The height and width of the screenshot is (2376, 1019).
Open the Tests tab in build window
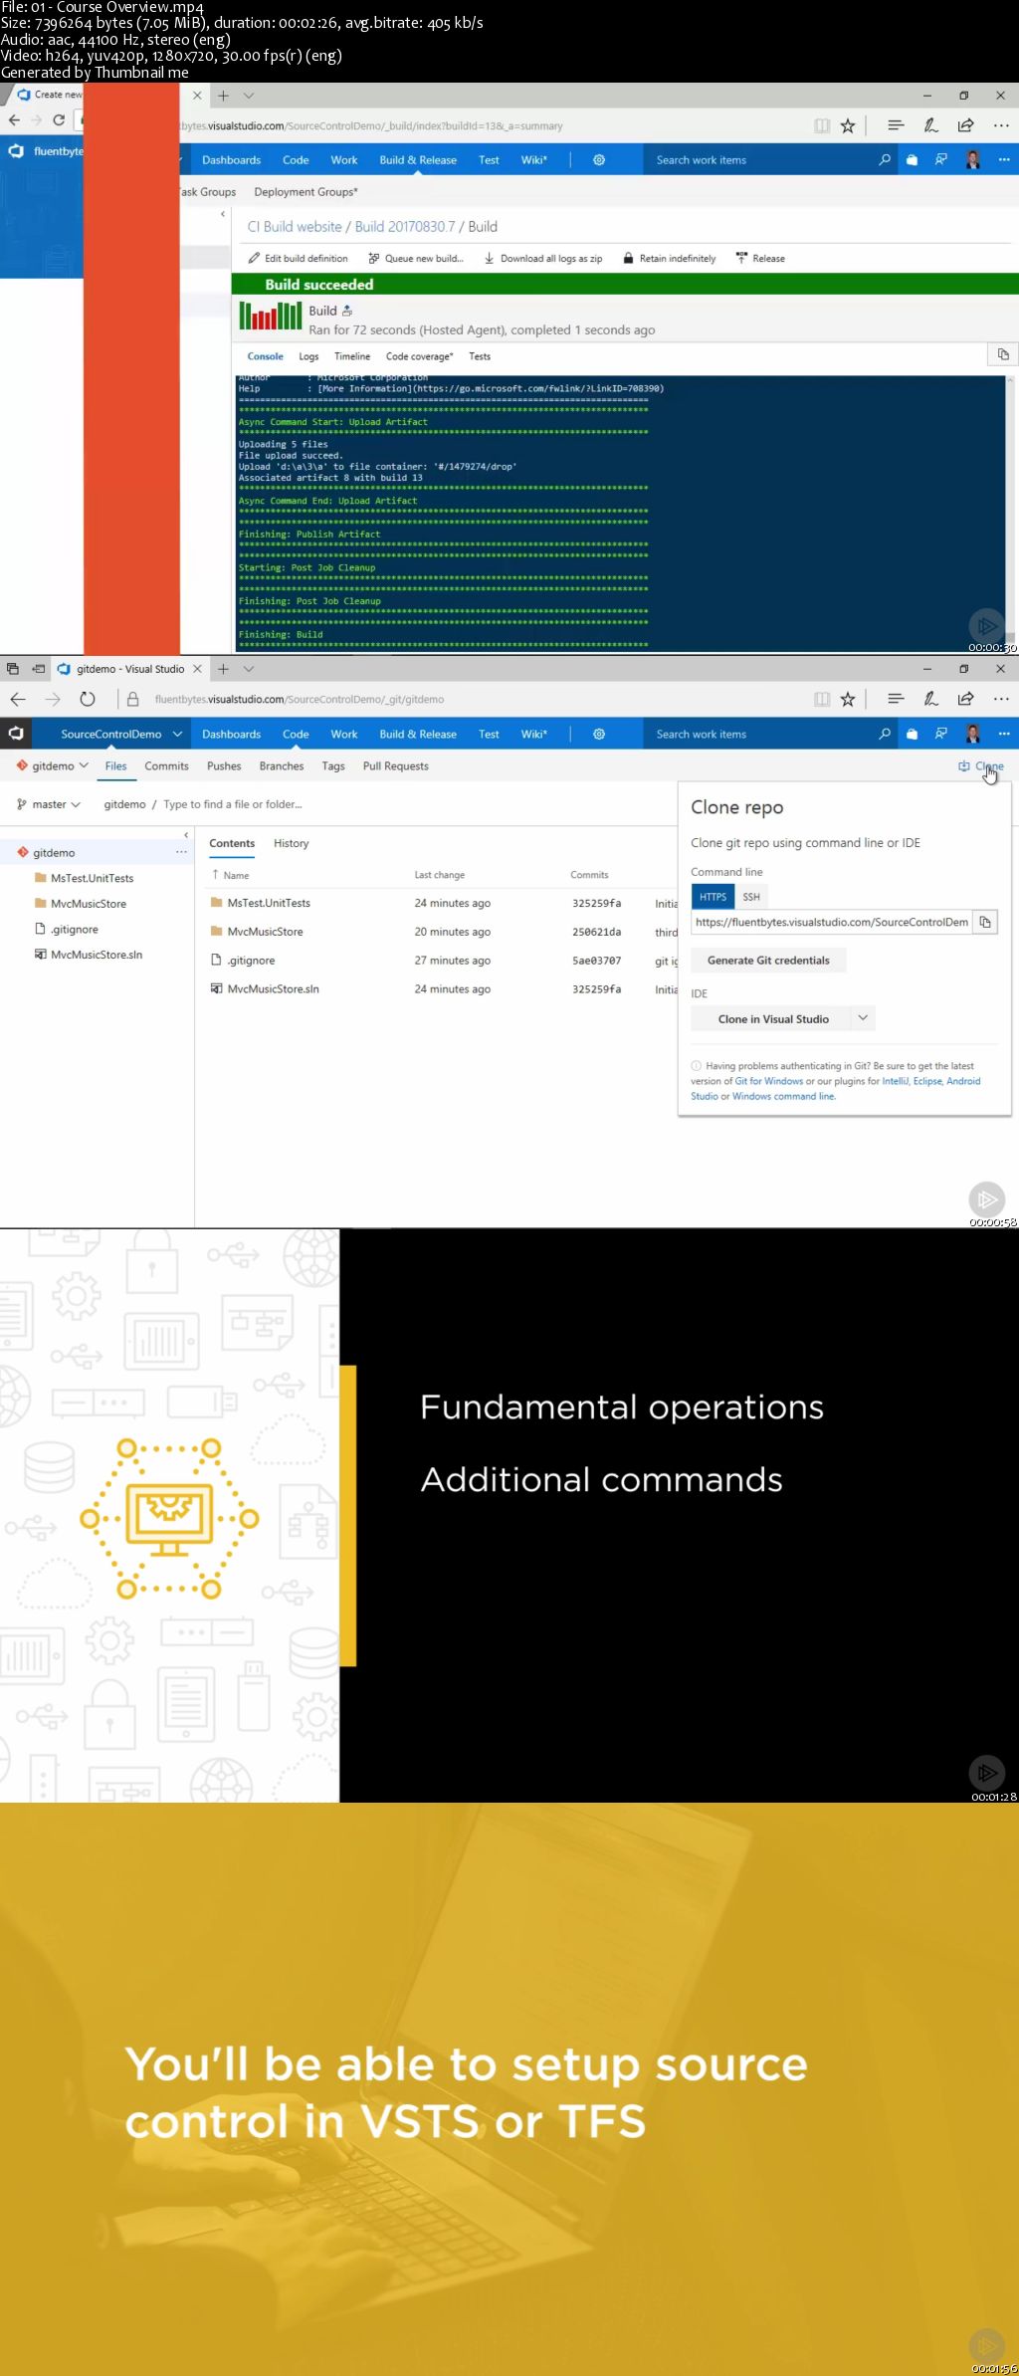pos(480,356)
